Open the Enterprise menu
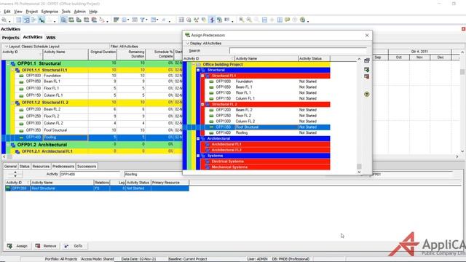The width and height of the screenshot is (466, 262). pos(50,12)
